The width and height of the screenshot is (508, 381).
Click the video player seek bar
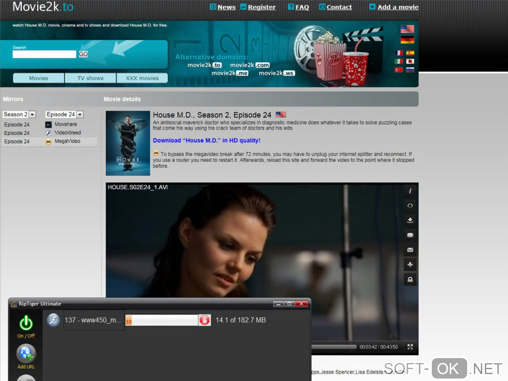tap(334, 347)
